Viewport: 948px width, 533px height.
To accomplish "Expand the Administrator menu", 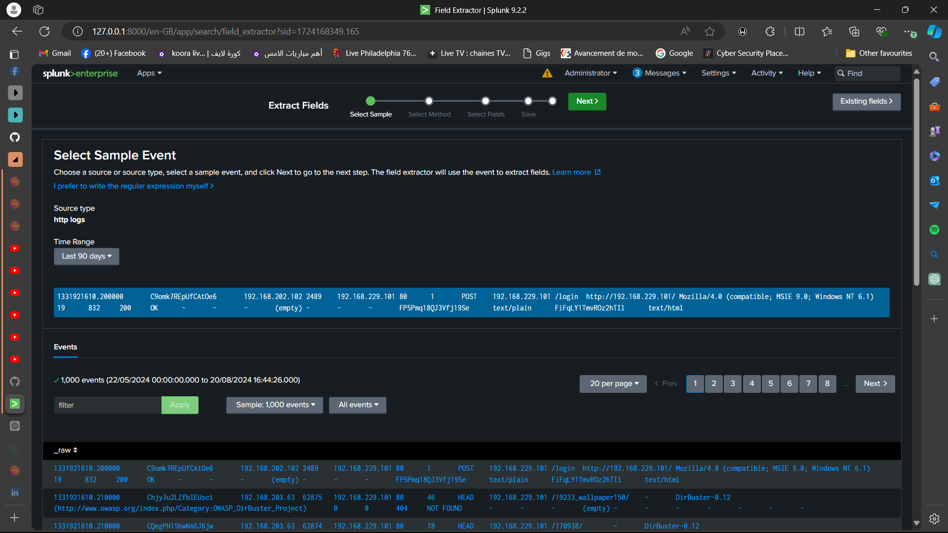I will click(591, 73).
